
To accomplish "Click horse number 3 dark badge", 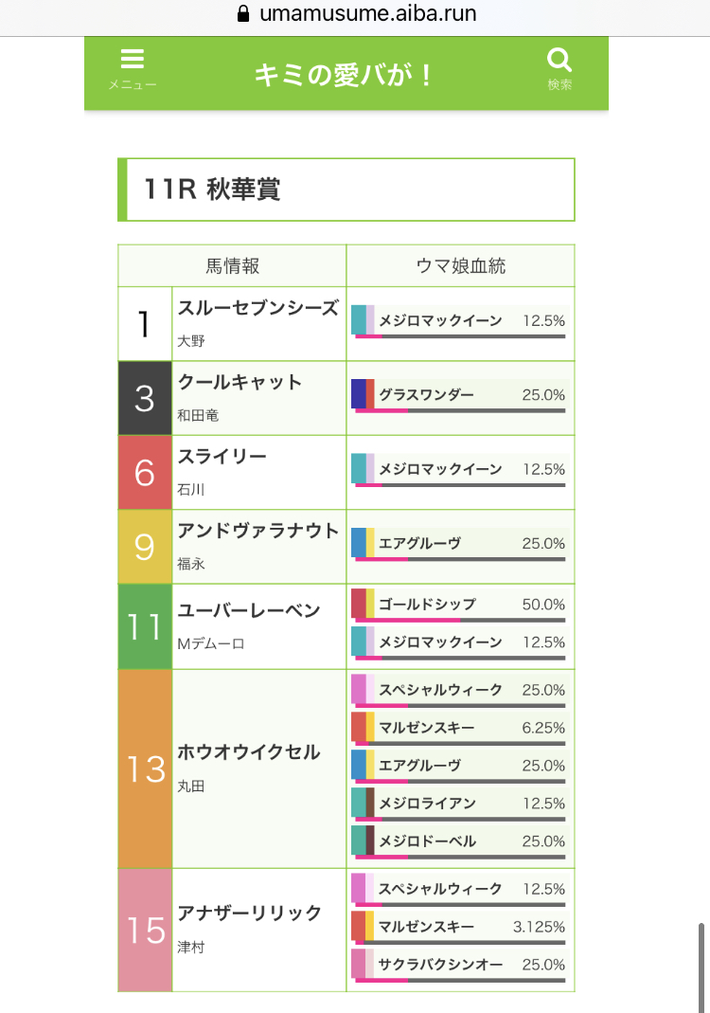I will point(145,398).
